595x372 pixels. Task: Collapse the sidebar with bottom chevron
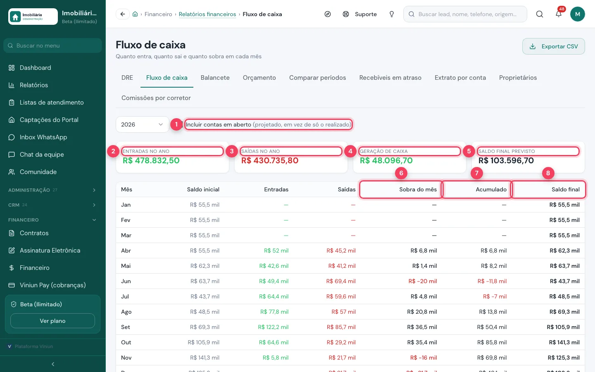point(53,364)
